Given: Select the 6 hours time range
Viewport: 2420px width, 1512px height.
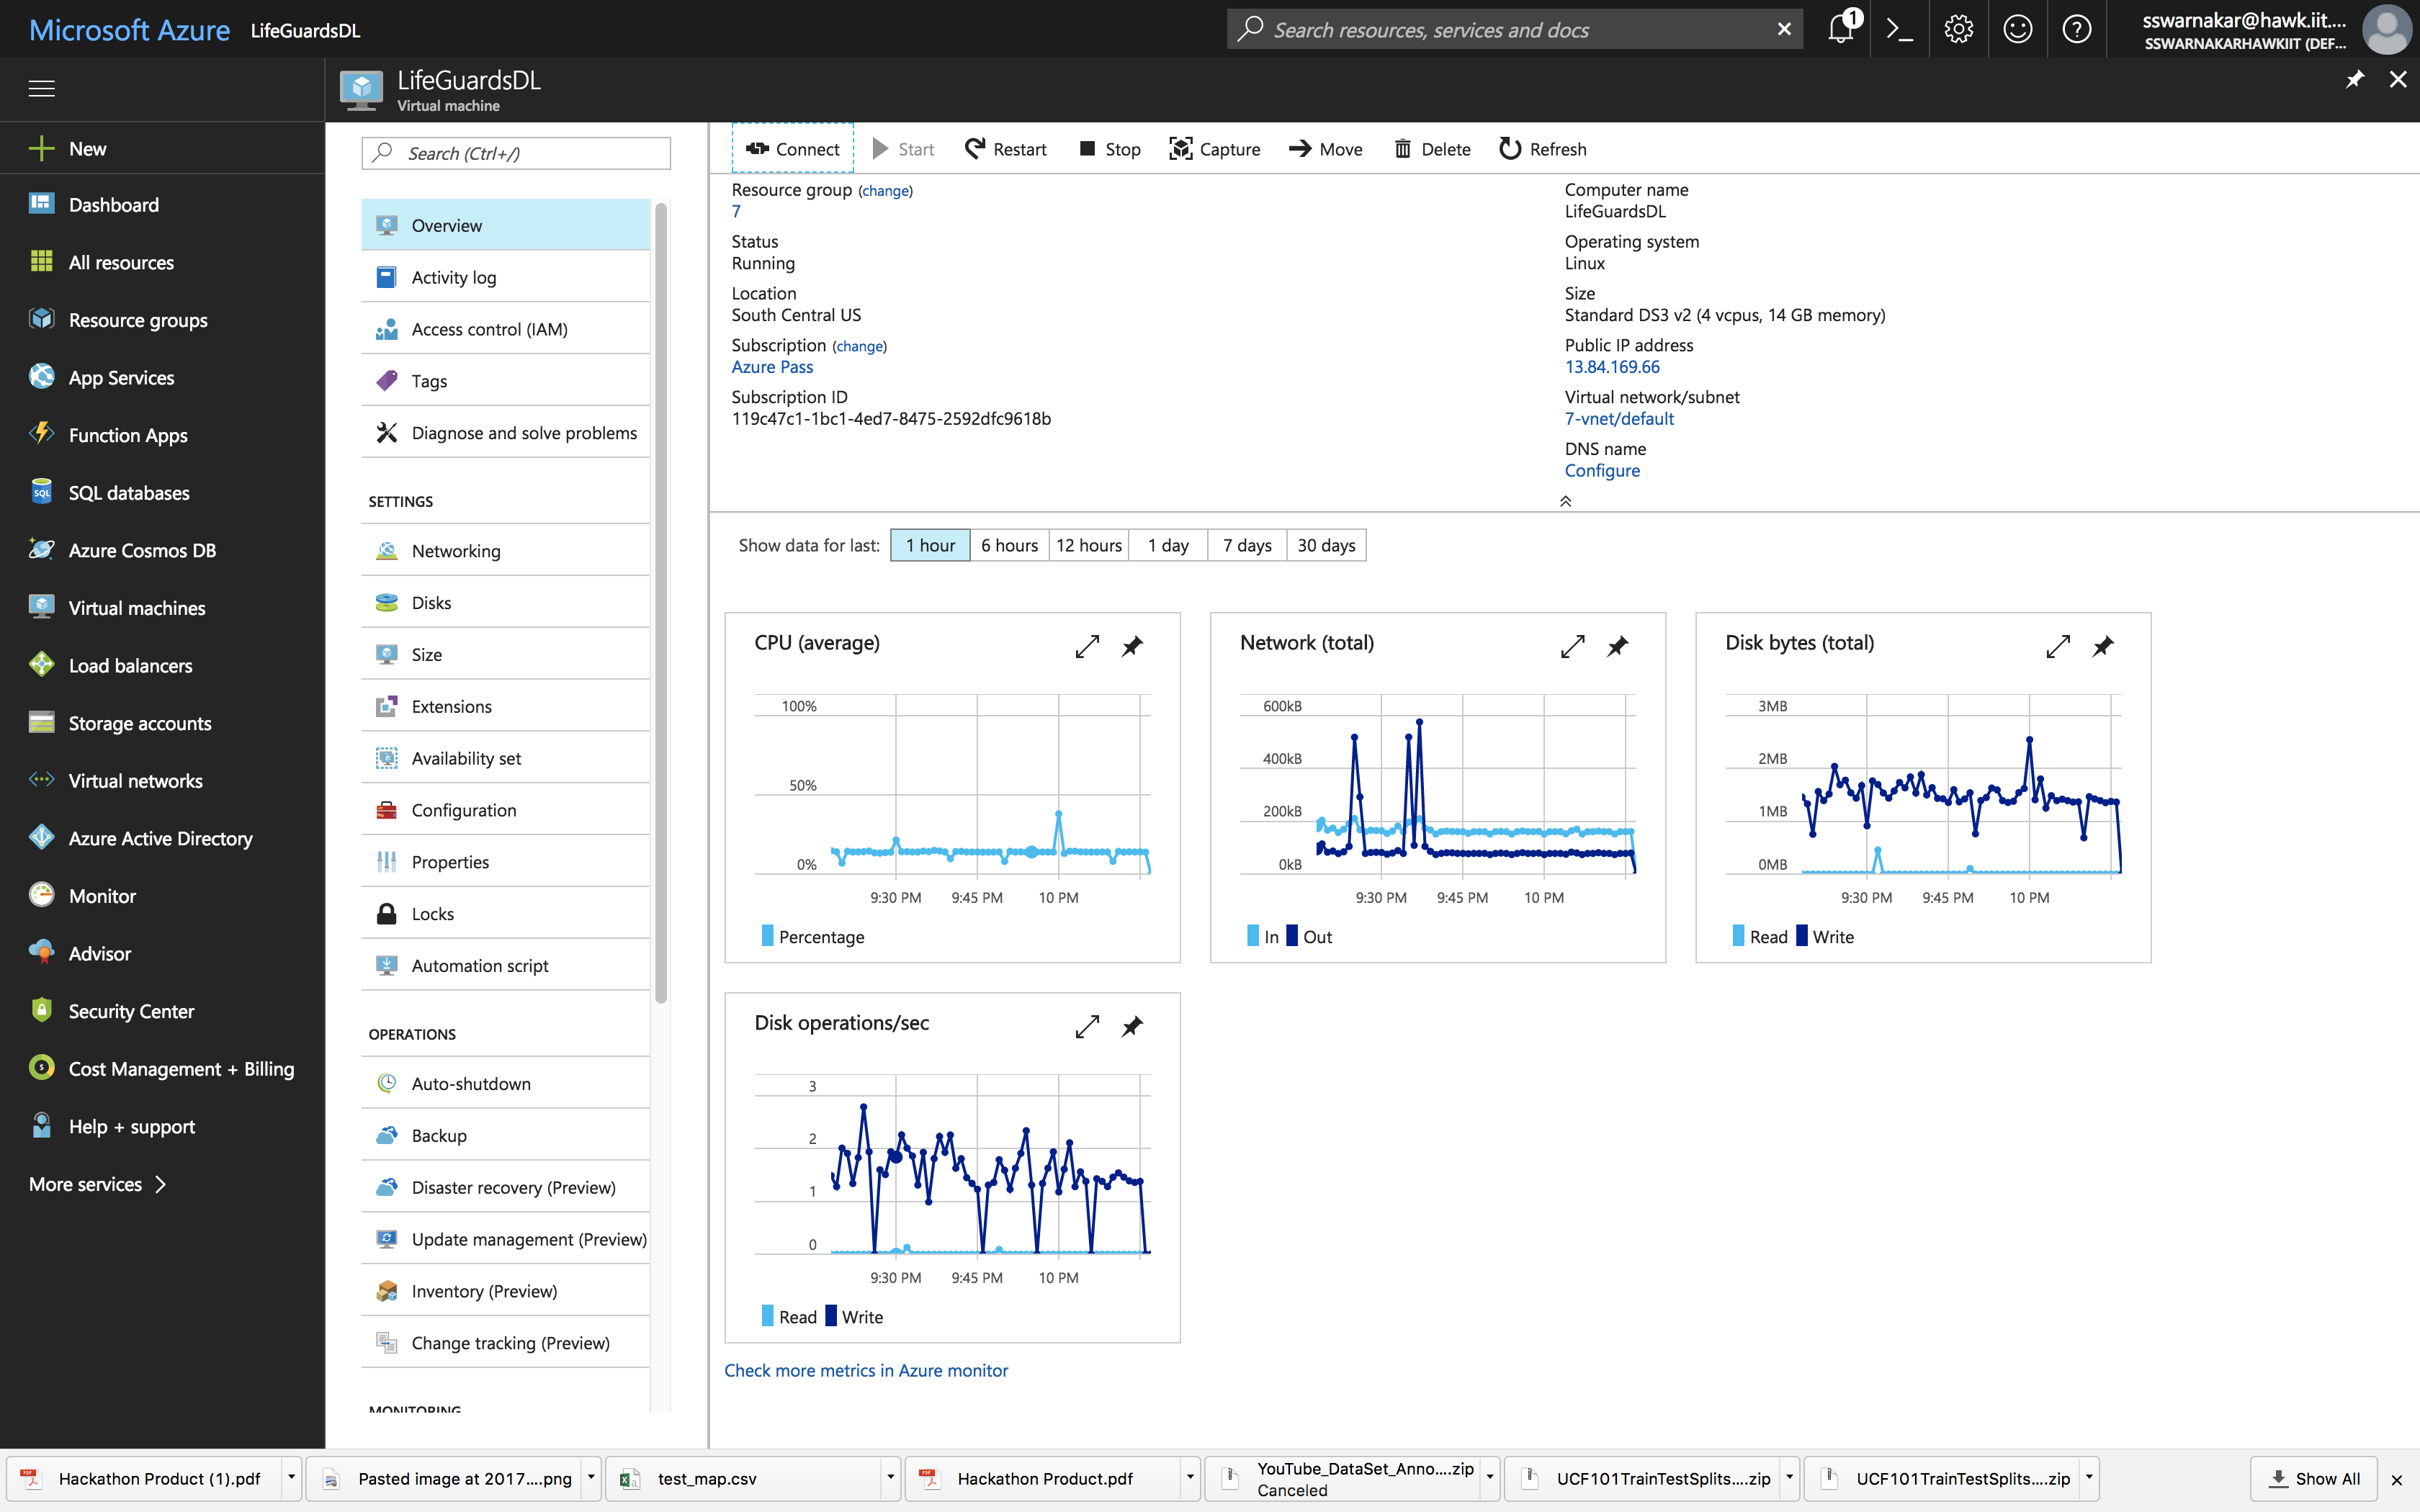Looking at the screenshot, I should [1009, 545].
